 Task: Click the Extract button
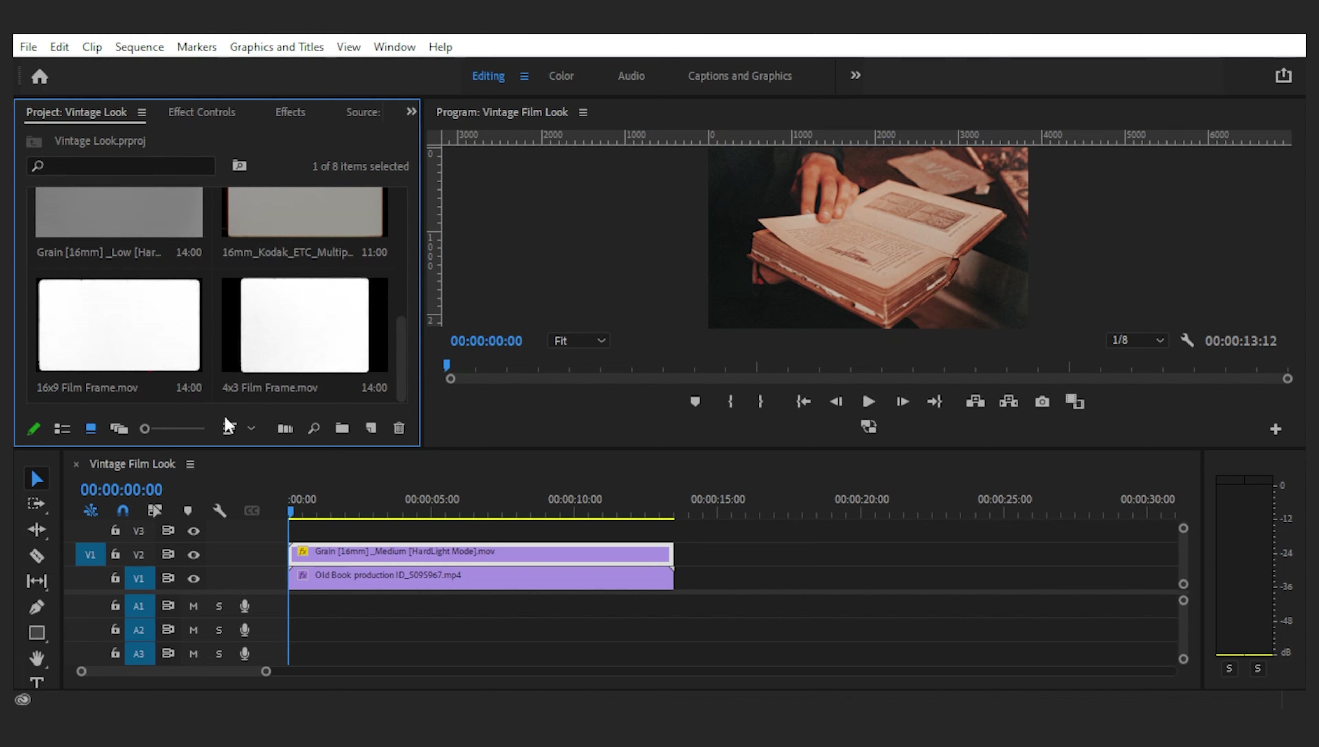click(x=1008, y=402)
